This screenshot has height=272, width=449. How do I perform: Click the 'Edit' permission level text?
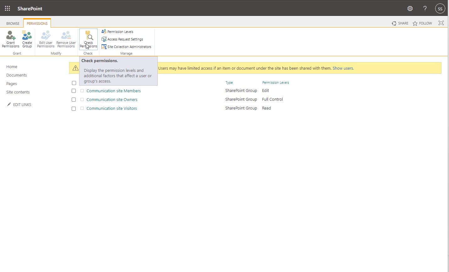coord(266,91)
